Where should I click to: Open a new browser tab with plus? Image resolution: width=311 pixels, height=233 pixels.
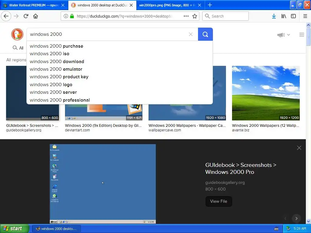pos(210,5)
